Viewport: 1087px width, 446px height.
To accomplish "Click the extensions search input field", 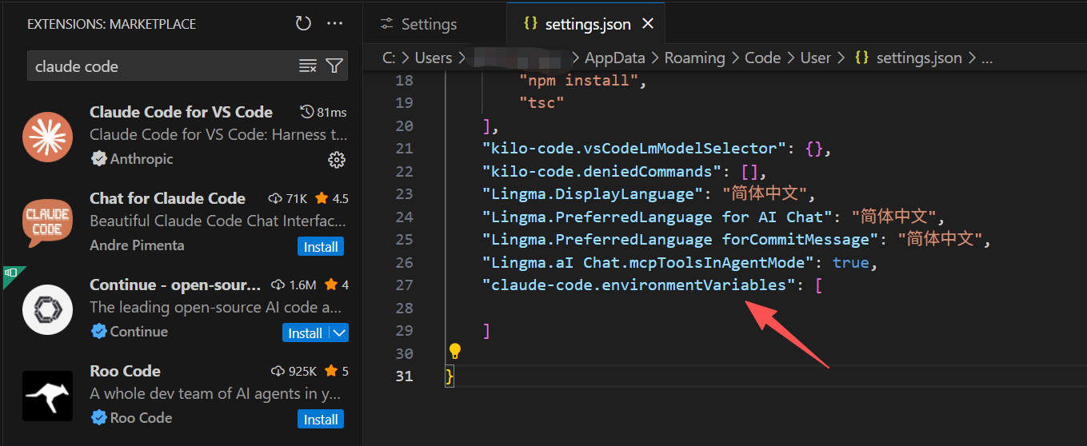I will [x=160, y=66].
